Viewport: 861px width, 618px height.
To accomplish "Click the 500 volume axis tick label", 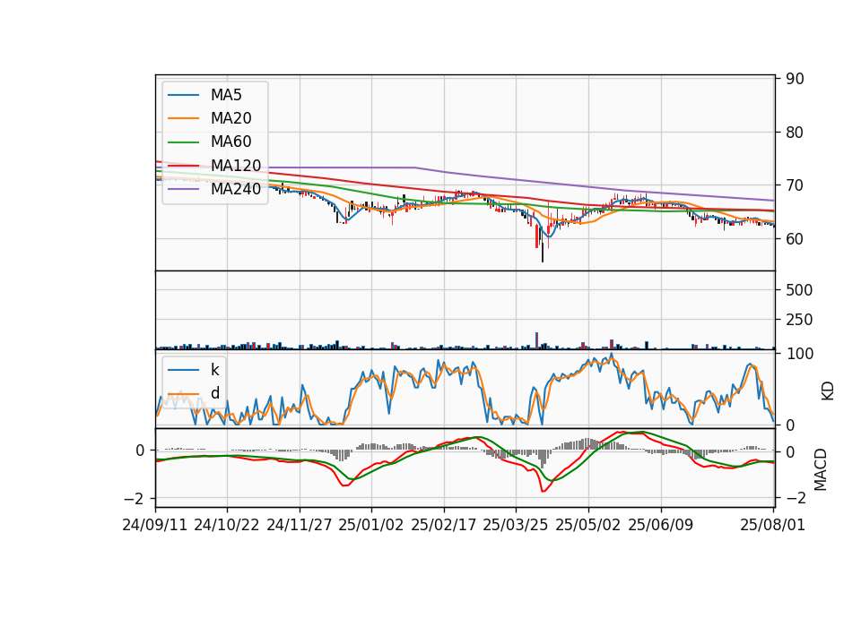I will (x=799, y=290).
